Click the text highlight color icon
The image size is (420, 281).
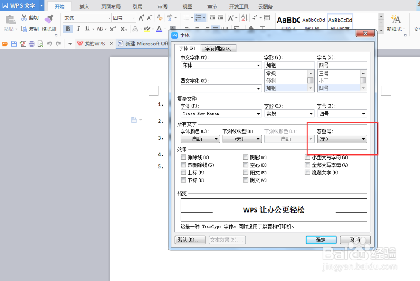(x=147, y=29)
